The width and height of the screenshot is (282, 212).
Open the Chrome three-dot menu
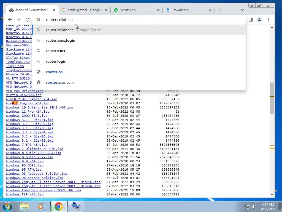click(268, 20)
